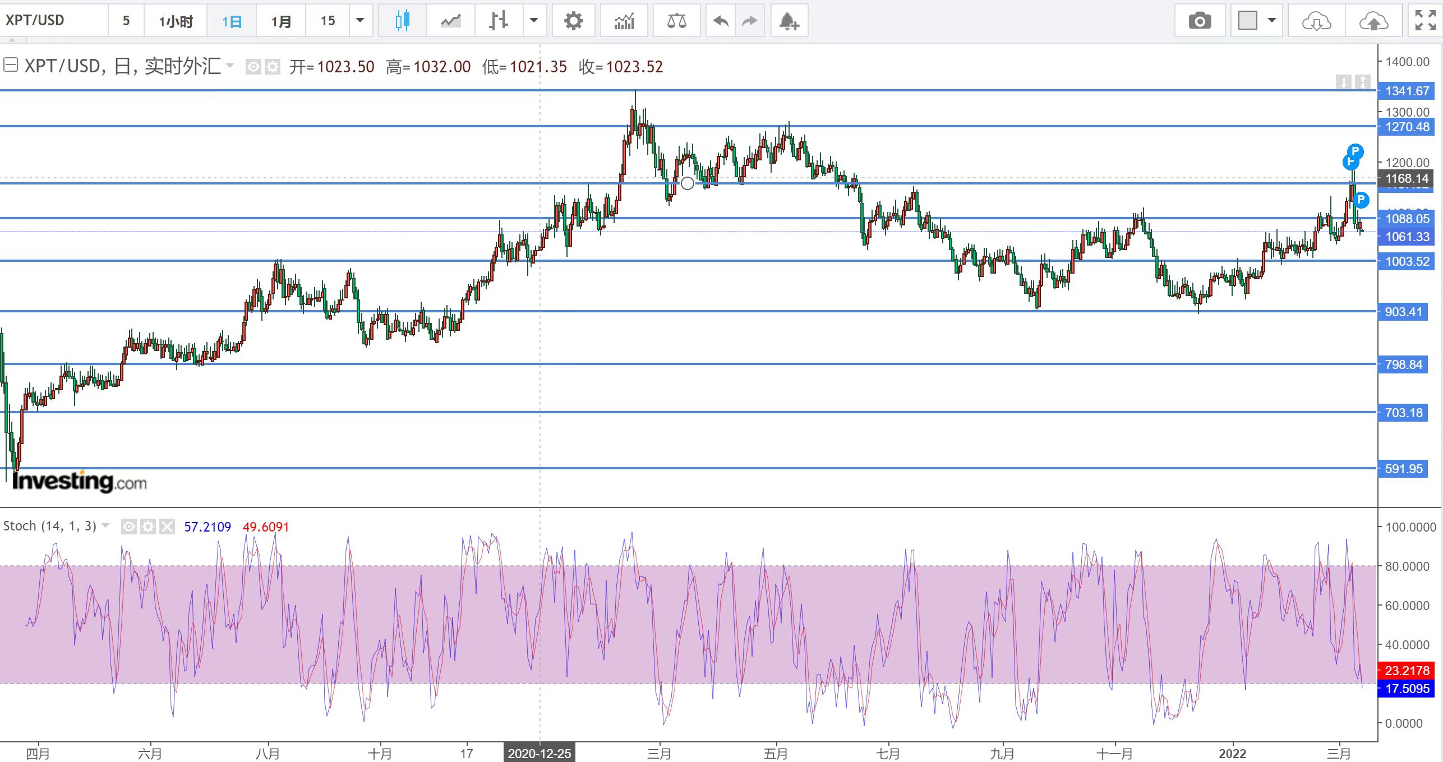
Task: Click the 十一月 time axis label
Action: [1114, 754]
